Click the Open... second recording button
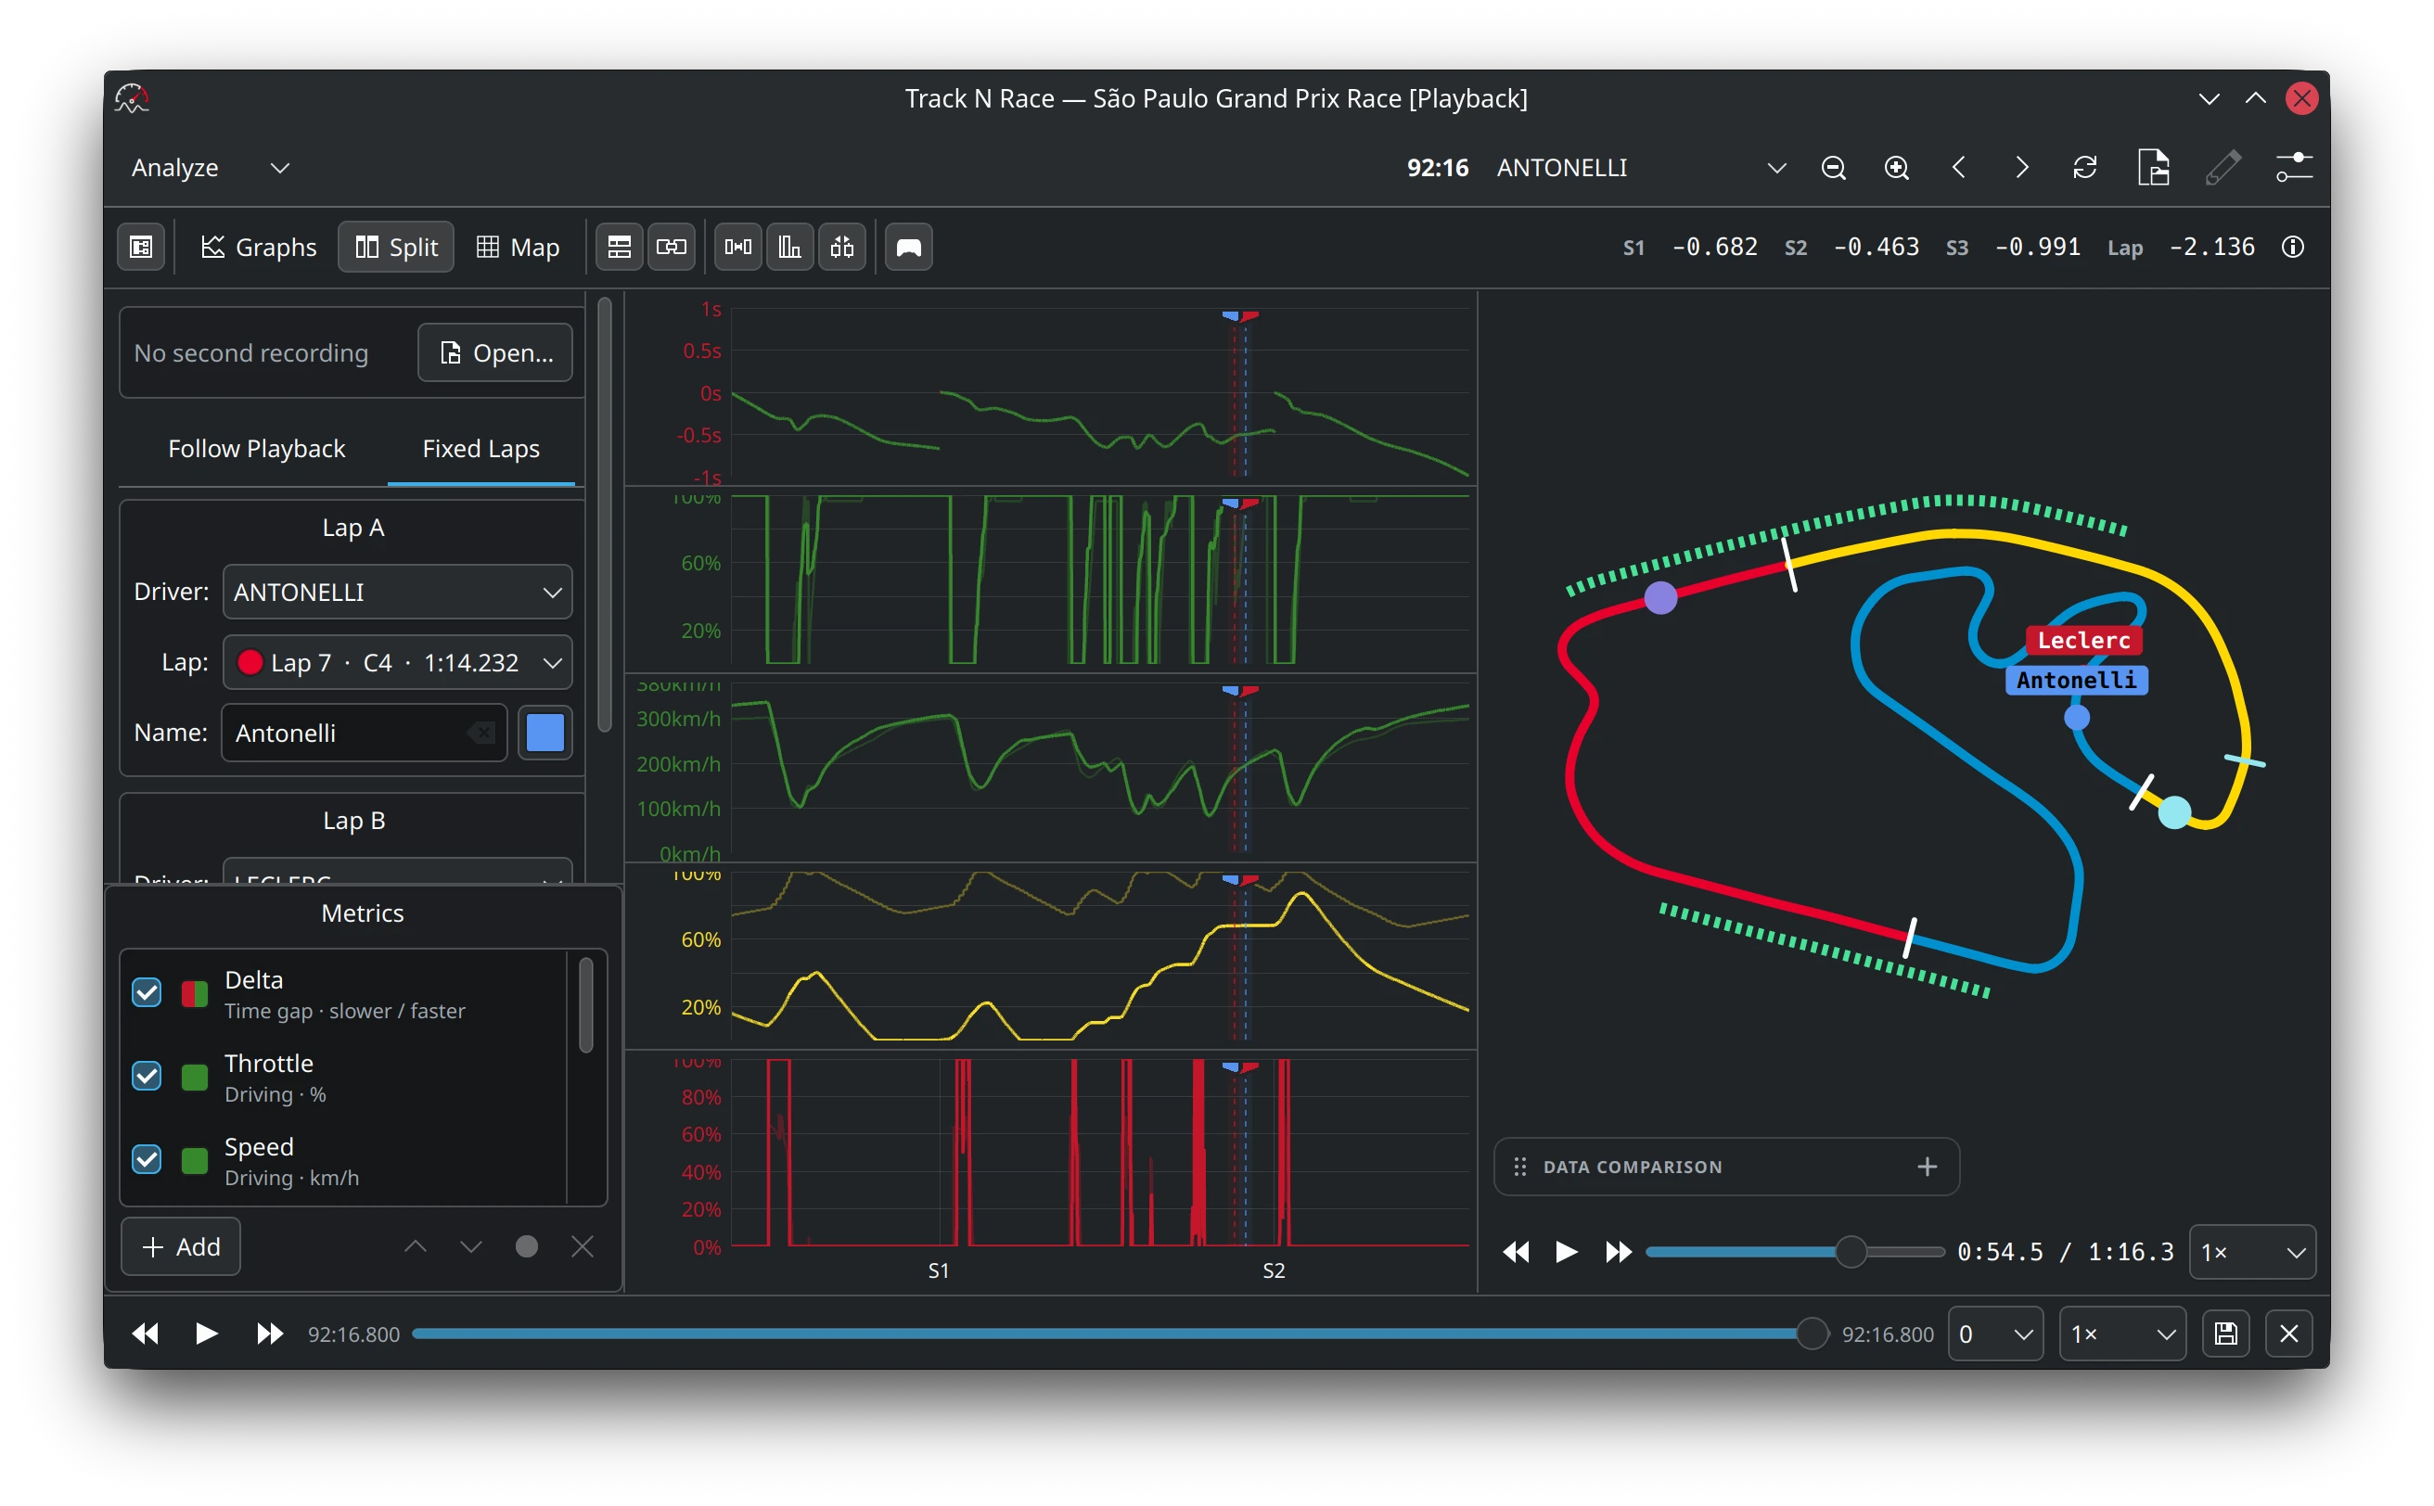 pyautogui.click(x=495, y=352)
